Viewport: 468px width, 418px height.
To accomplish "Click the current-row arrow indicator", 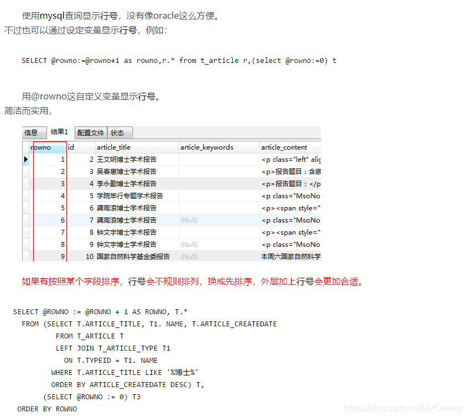I will point(26,160).
